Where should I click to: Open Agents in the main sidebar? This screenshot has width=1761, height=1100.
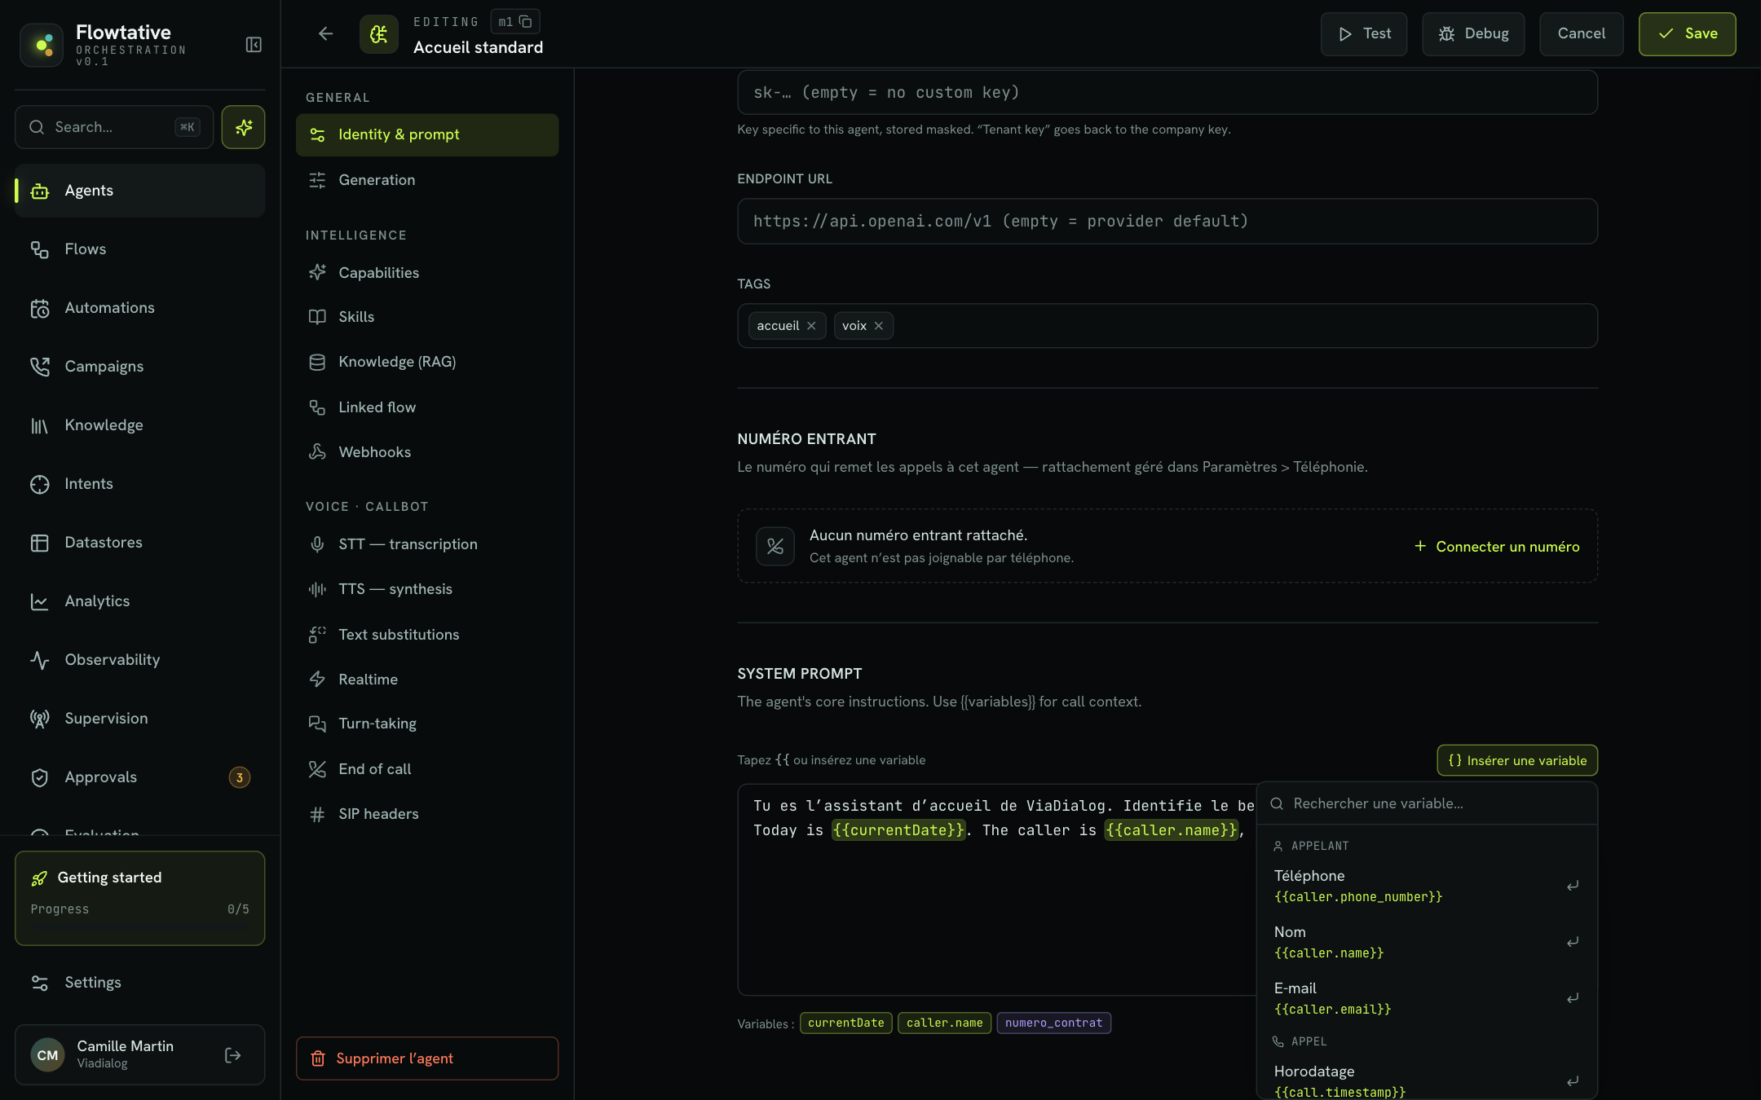point(140,191)
